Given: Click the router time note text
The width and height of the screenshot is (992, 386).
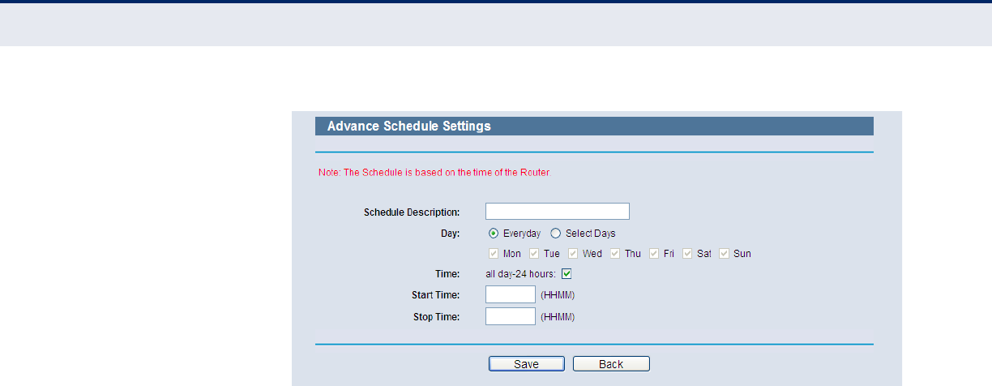Looking at the screenshot, I should coord(434,173).
